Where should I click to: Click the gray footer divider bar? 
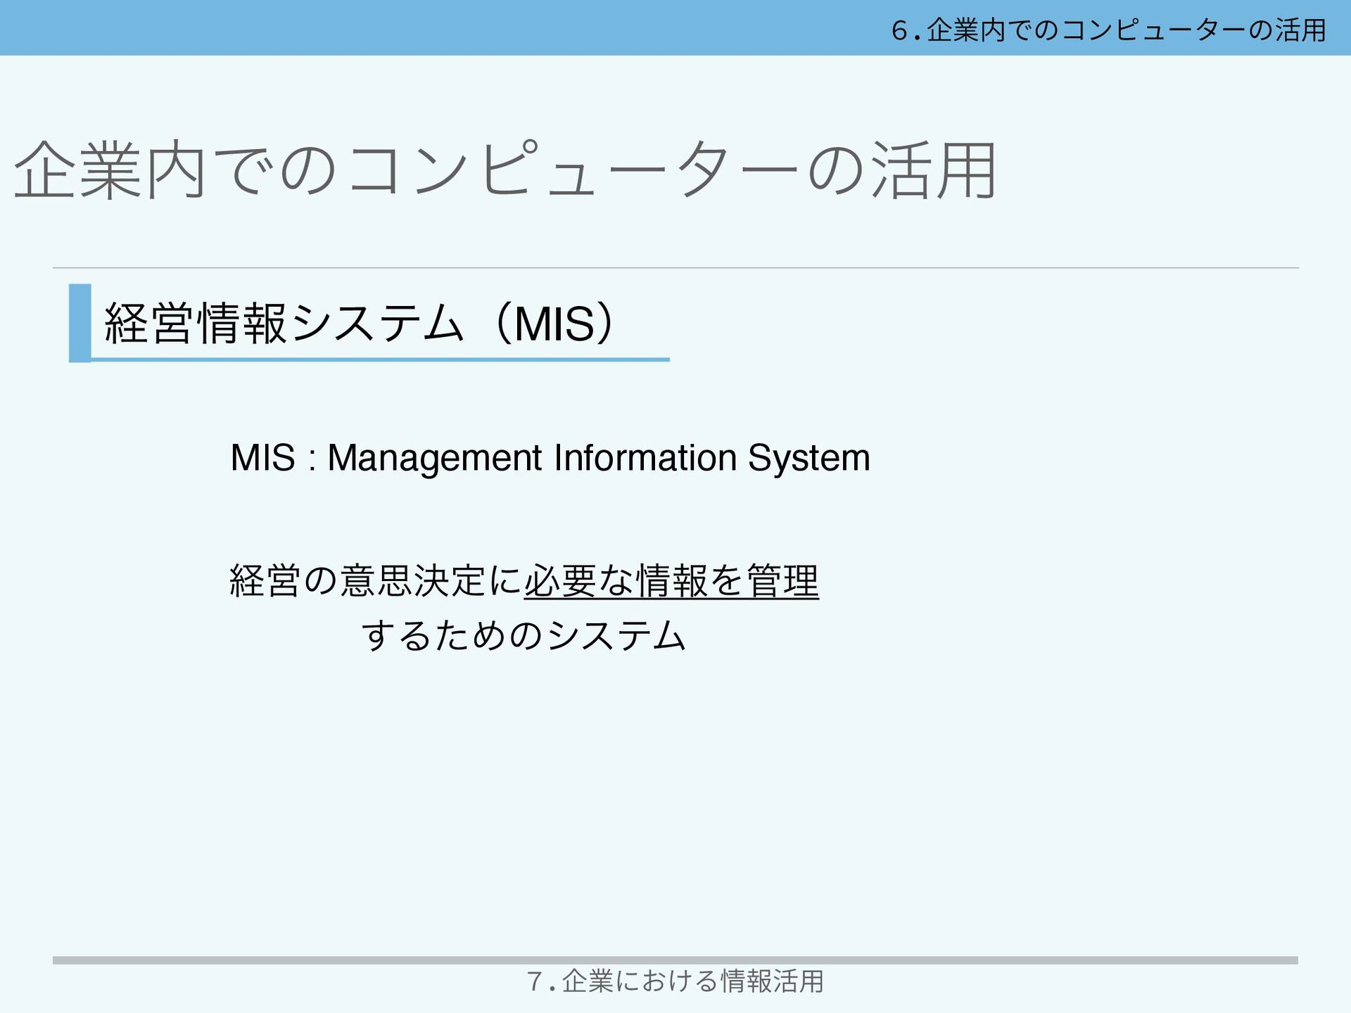point(675,960)
